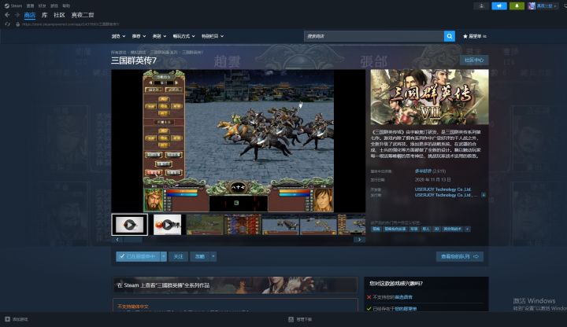
Task: Click the grey friends icon button at top right
Action: (481, 6)
